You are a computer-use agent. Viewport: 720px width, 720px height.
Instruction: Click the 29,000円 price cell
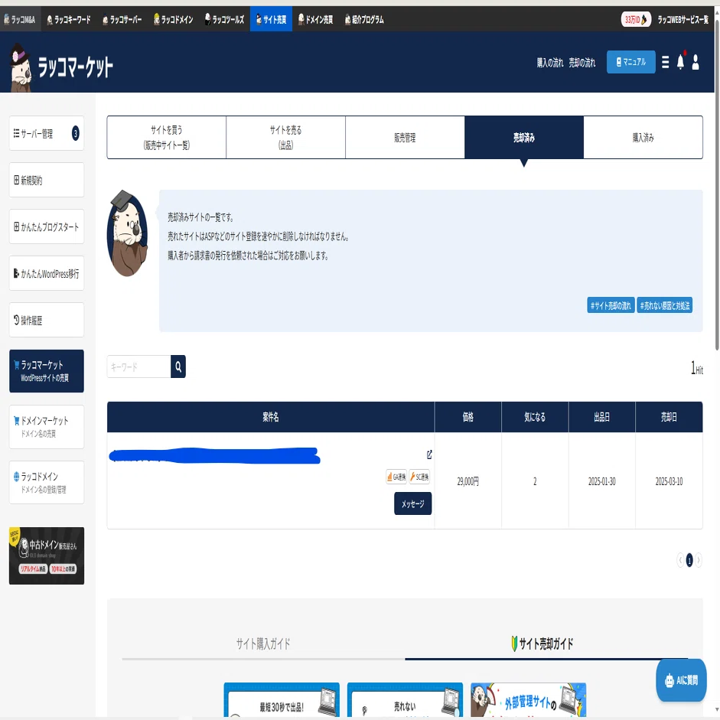(x=468, y=481)
